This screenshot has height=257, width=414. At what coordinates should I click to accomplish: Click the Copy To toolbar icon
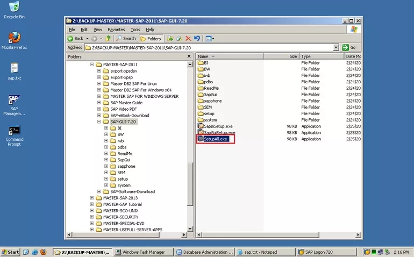(x=179, y=39)
